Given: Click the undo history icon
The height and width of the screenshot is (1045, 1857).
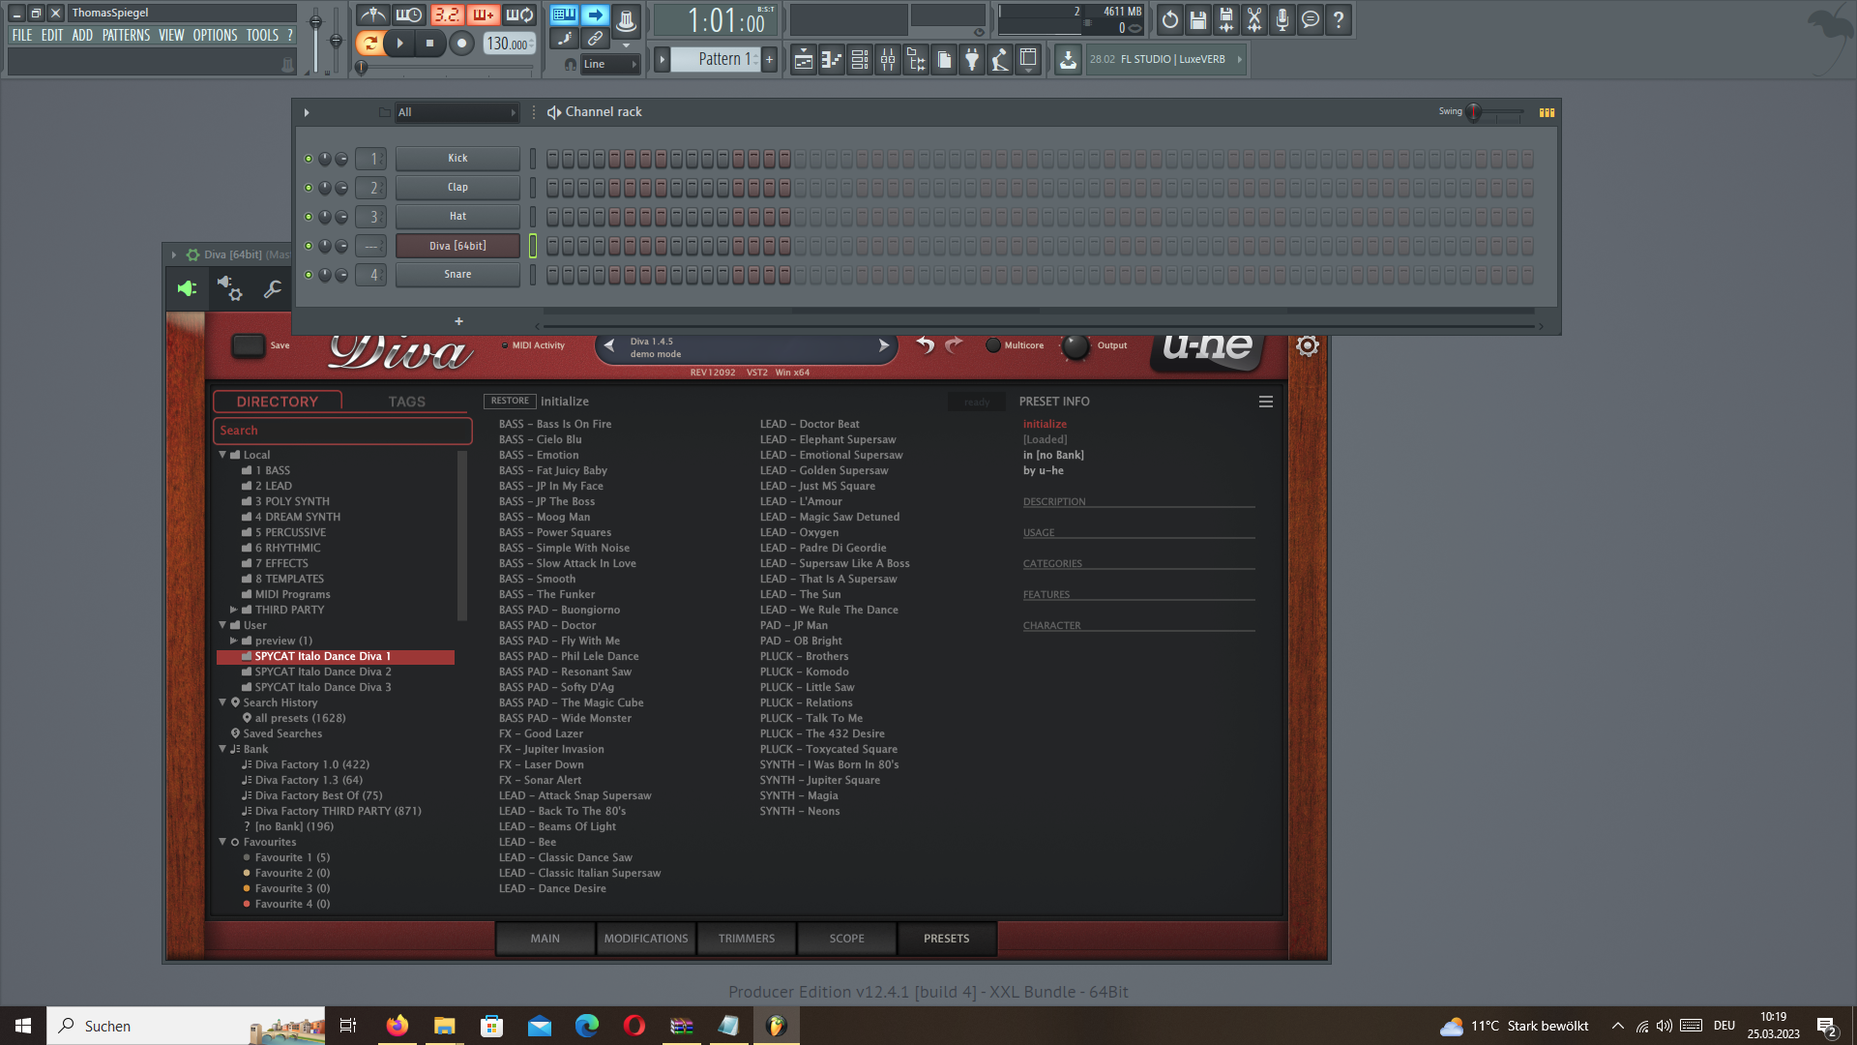Looking at the screenshot, I should point(1170,19).
